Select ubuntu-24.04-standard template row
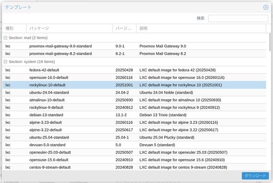This screenshot has width=273, height=183. [134, 93]
